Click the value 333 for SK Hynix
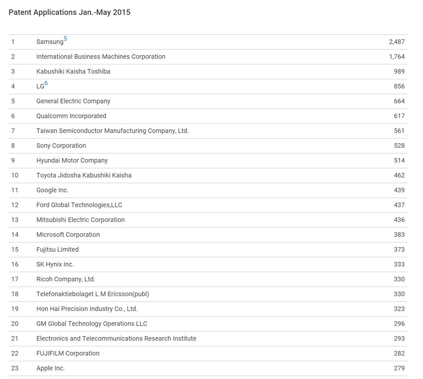The width and height of the screenshot is (423, 379). click(x=399, y=264)
